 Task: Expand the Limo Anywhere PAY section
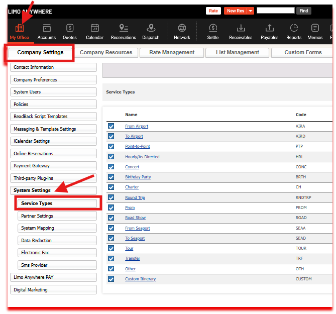[x=53, y=277]
